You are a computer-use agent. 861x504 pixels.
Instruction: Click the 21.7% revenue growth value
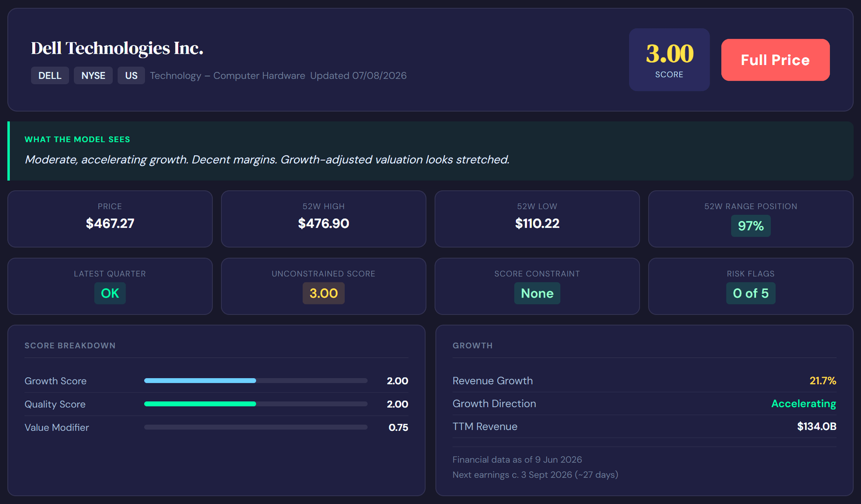click(823, 381)
